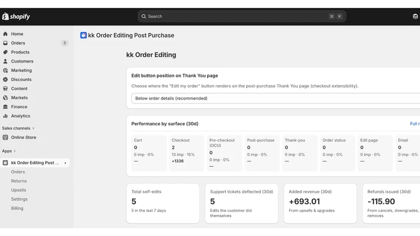The image size is (420, 236).
Task: Click the Orders inbox icon in sidebar
Action: [x=5, y=43]
